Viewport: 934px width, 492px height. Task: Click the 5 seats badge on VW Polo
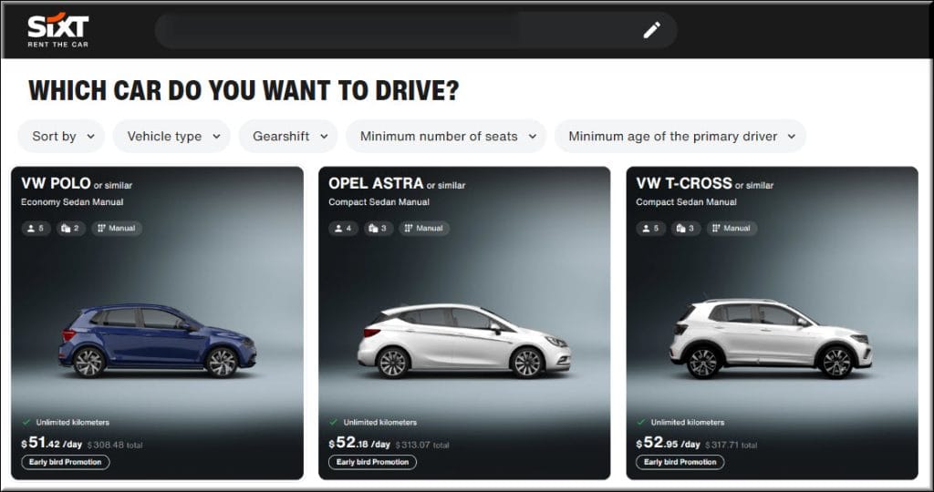pos(36,228)
